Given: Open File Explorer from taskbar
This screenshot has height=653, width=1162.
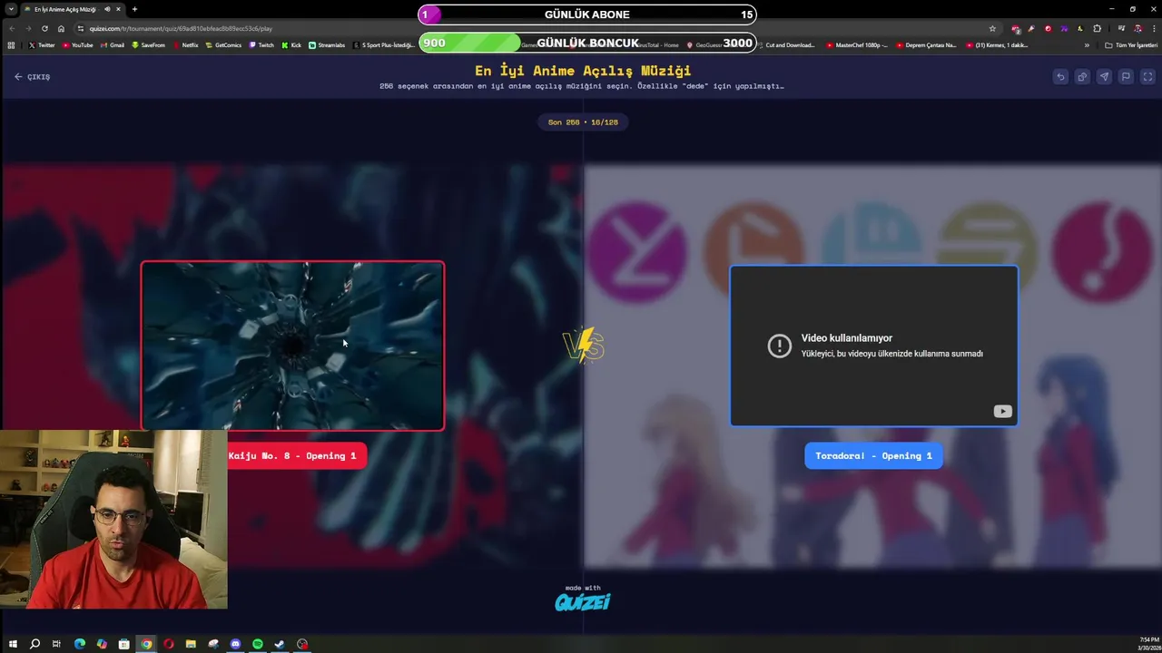Looking at the screenshot, I should [x=191, y=644].
